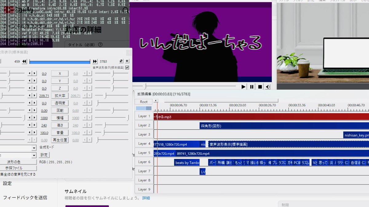The width and height of the screenshot is (369, 207).
Task: Click the right-side 横幅 slider handle
Action: (128, 118)
